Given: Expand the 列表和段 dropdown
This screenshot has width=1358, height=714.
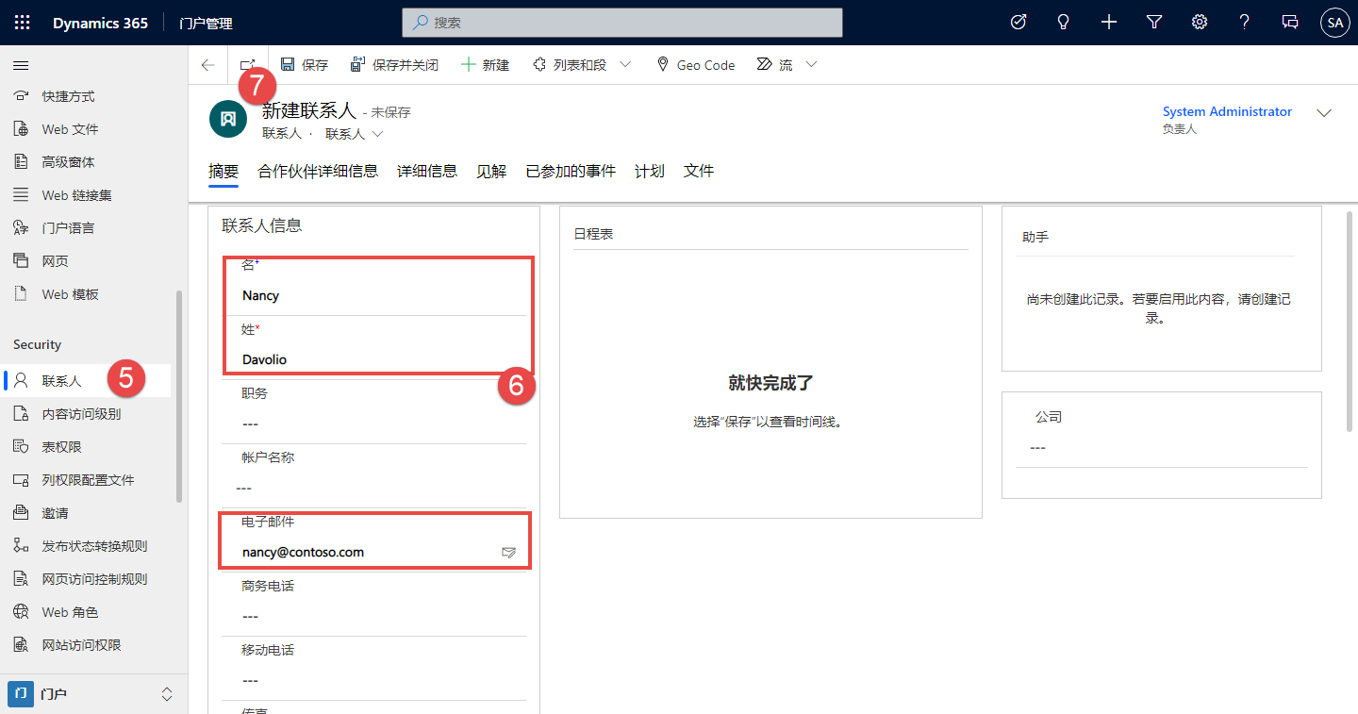Looking at the screenshot, I should (x=623, y=64).
